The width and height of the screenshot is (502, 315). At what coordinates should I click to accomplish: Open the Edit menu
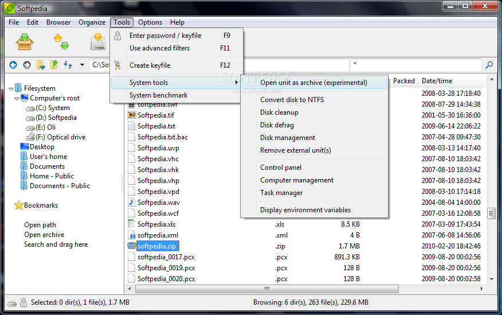(33, 22)
